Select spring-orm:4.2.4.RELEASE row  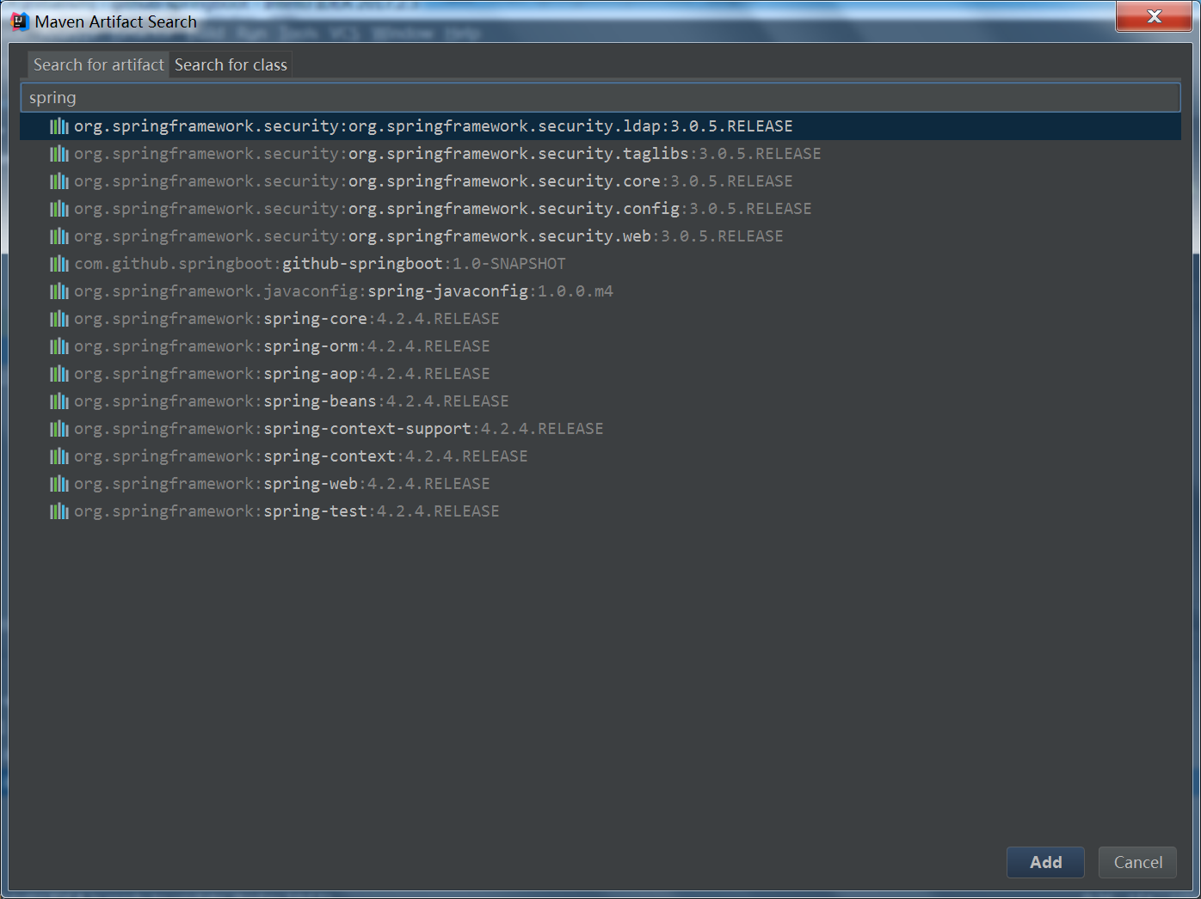[x=600, y=346]
